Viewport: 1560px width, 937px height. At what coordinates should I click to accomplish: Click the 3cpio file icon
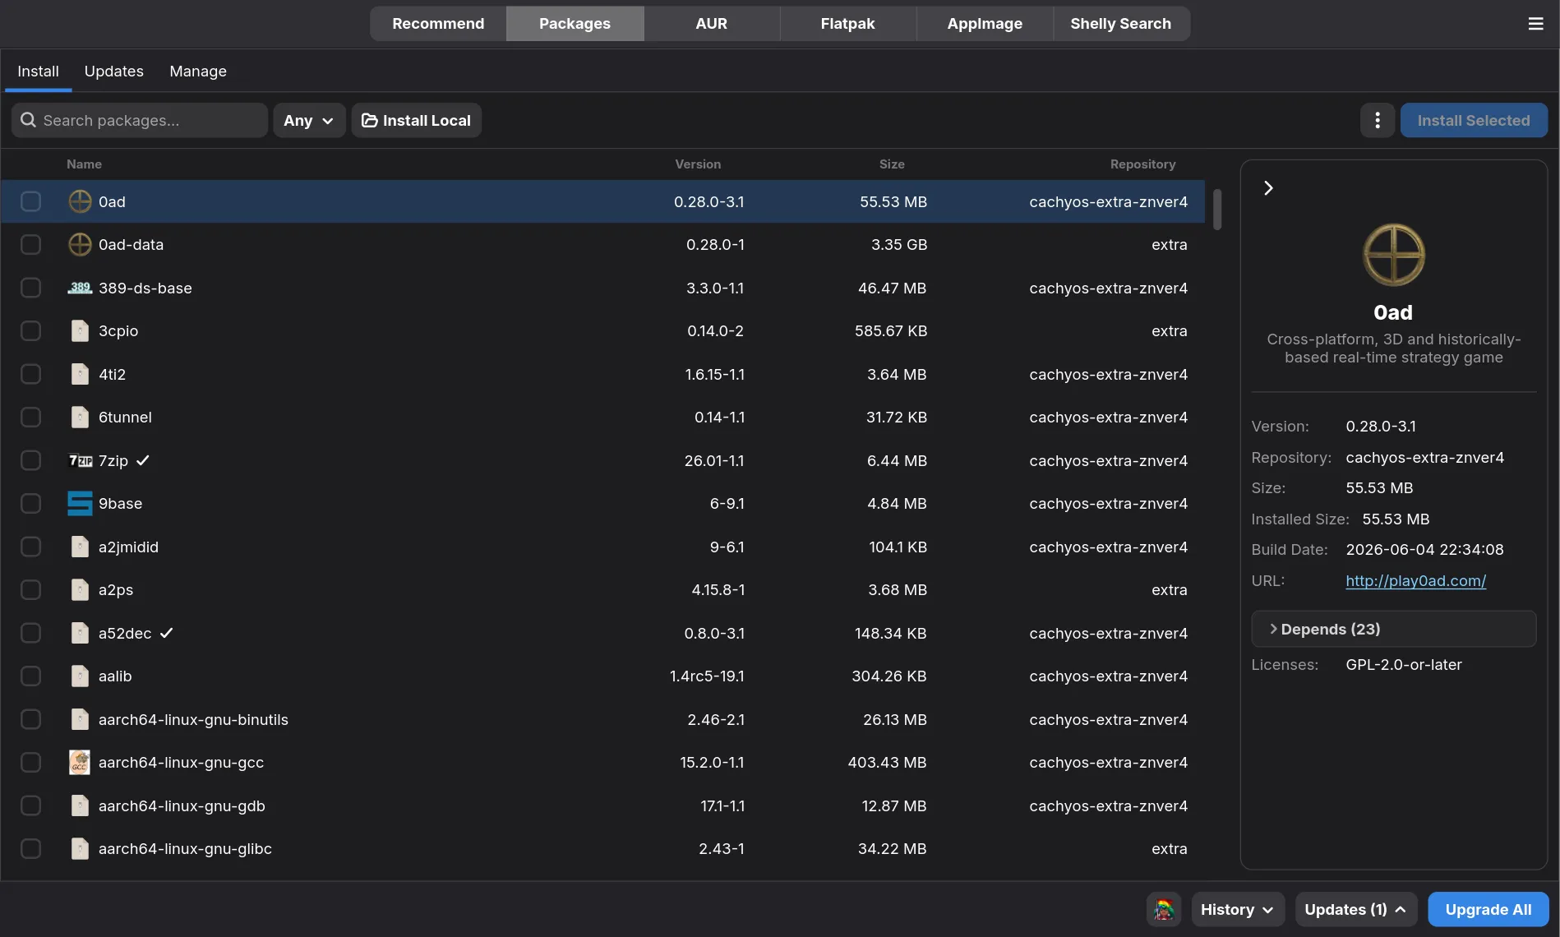tap(80, 330)
